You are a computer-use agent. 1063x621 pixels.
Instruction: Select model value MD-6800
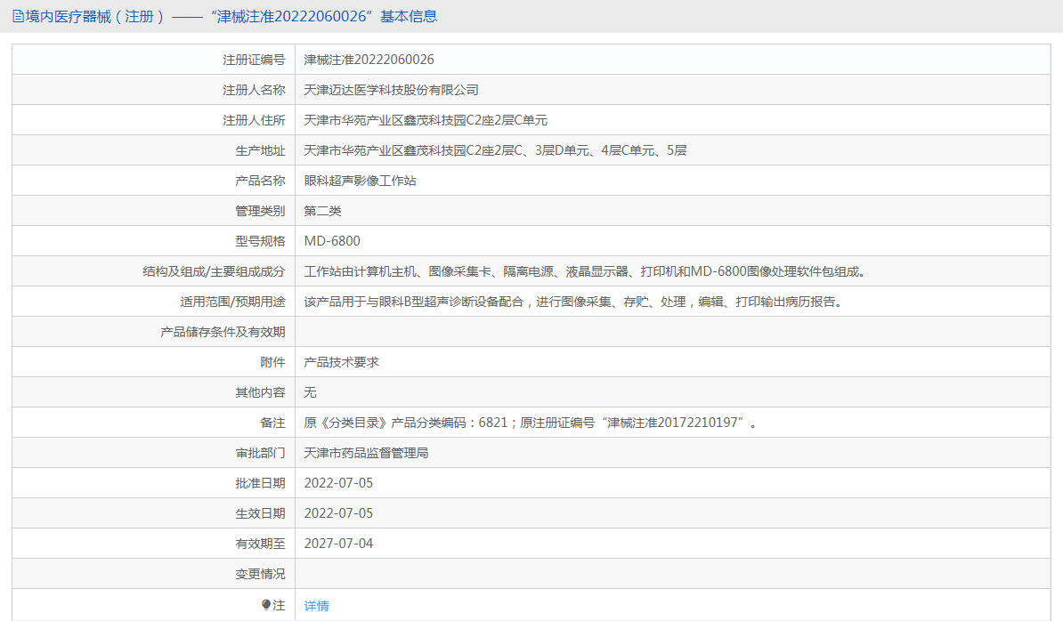(332, 241)
